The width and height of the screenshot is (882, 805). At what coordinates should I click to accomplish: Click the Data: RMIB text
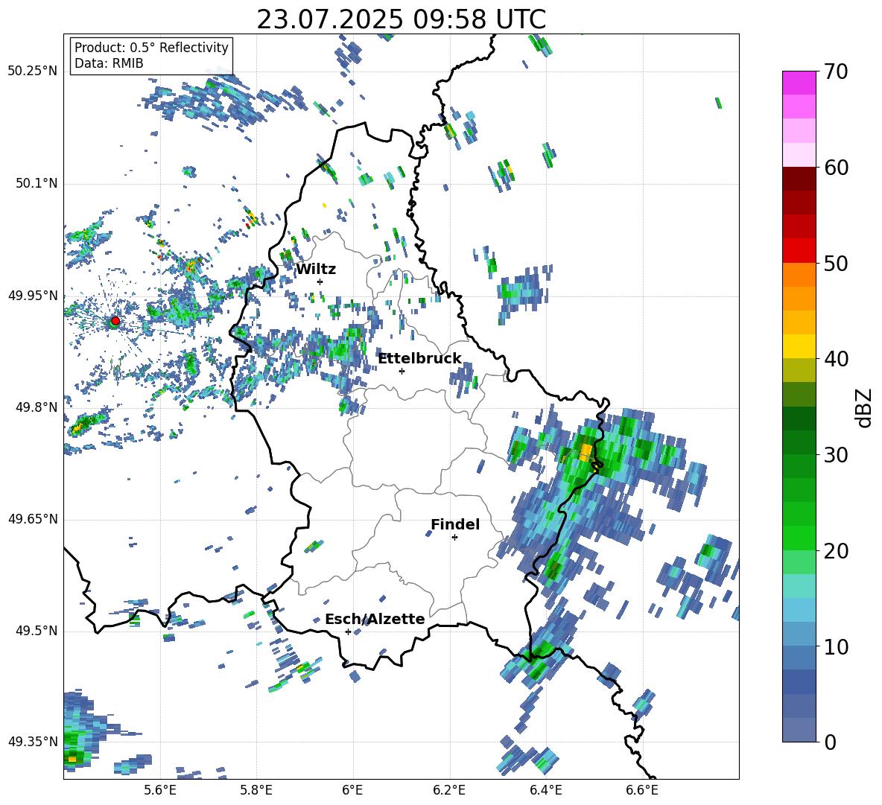109,63
